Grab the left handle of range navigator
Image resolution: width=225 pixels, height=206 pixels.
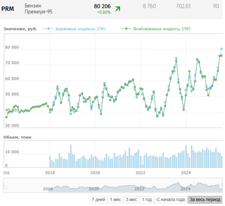click(5, 185)
